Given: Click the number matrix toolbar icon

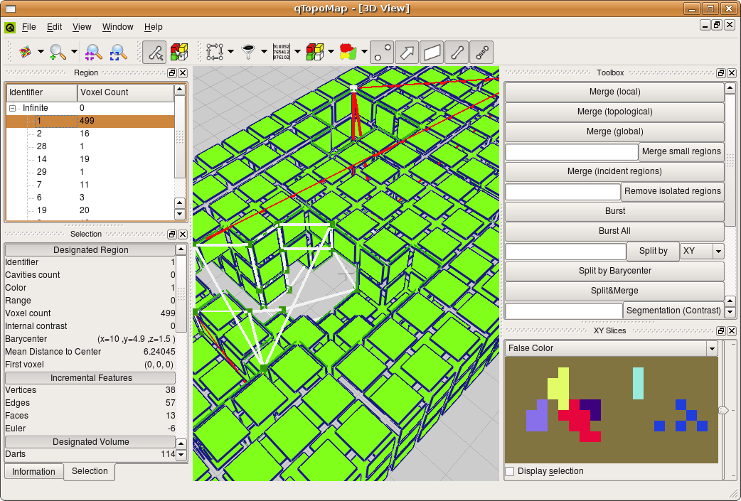Looking at the screenshot, I should click(x=281, y=51).
